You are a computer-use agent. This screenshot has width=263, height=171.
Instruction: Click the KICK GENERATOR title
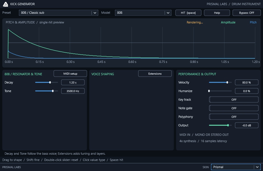(23, 4)
